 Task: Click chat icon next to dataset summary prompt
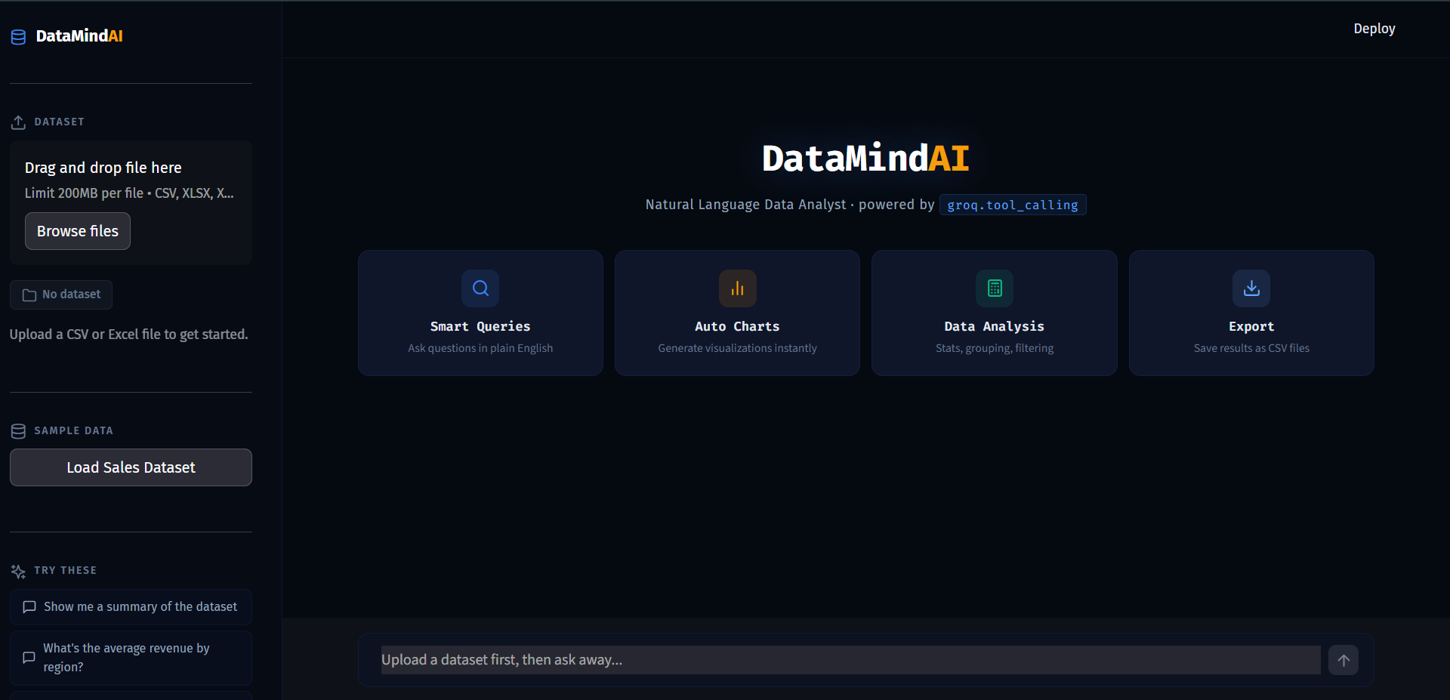point(29,607)
